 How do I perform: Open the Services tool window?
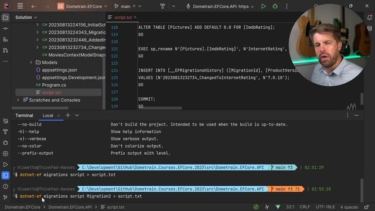click(5, 154)
